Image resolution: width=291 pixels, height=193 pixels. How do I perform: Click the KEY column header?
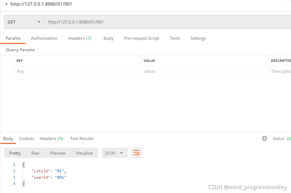(20, 61)
